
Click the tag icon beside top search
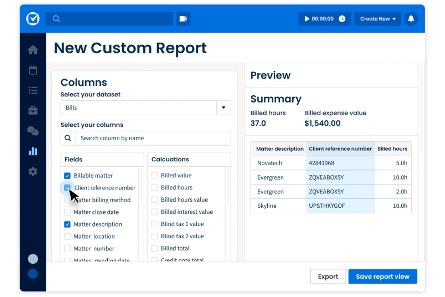[183, 19]
